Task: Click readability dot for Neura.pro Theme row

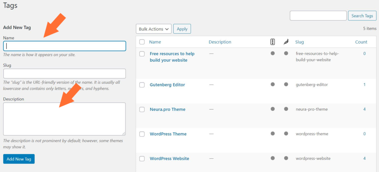Action: [286, 109]
